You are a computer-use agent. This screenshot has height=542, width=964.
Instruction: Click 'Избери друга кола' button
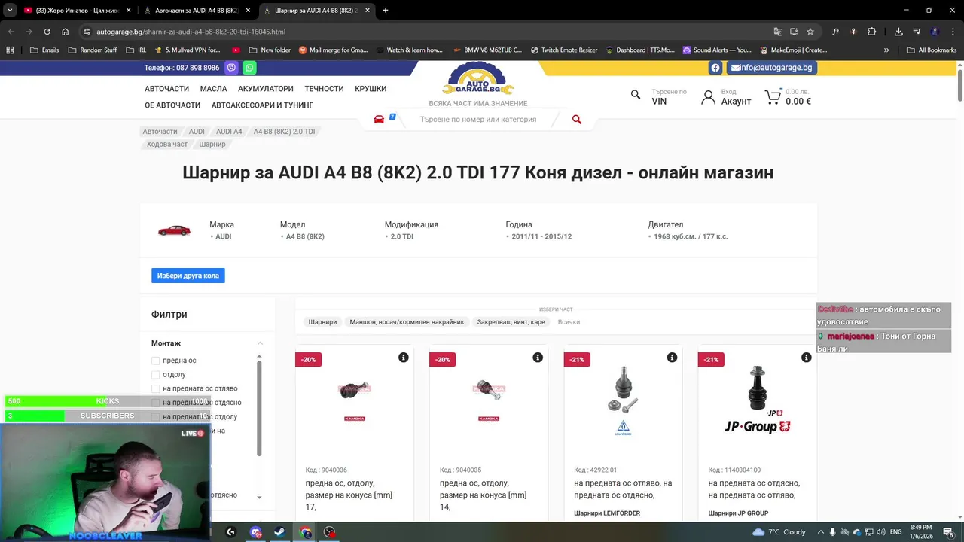click(x=188, y=276)
